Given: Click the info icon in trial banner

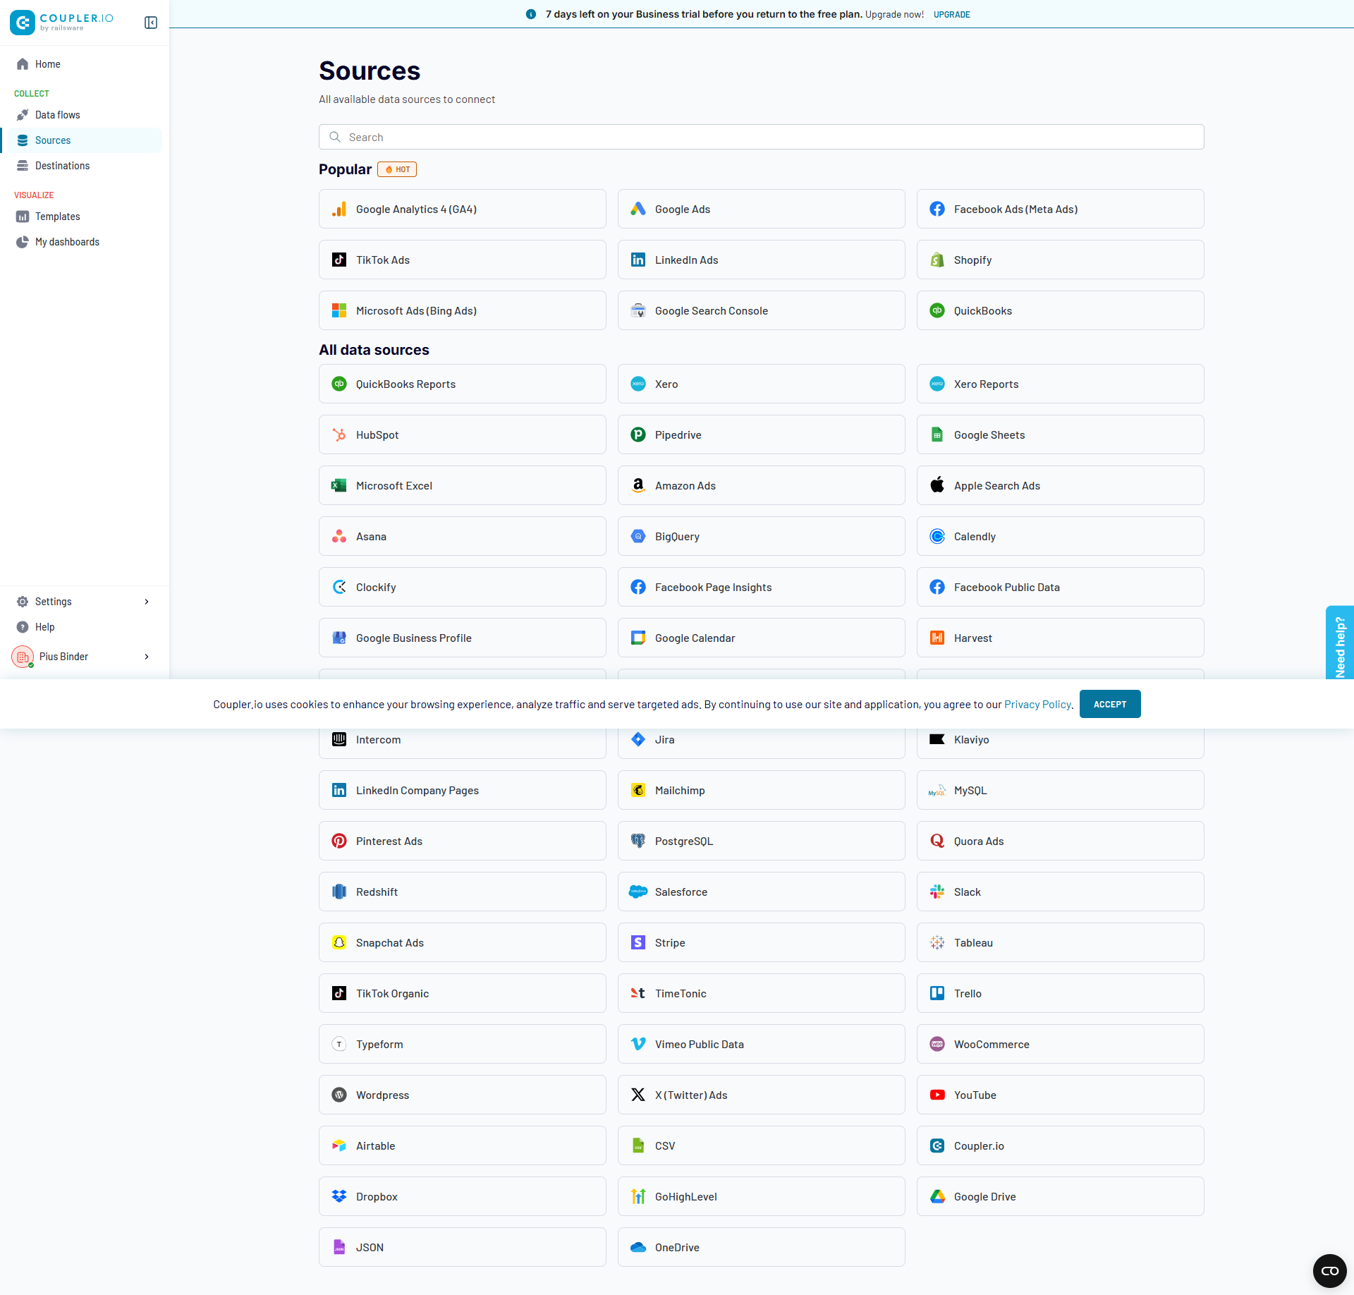Looking at the screenshot, I should point(531,14).
